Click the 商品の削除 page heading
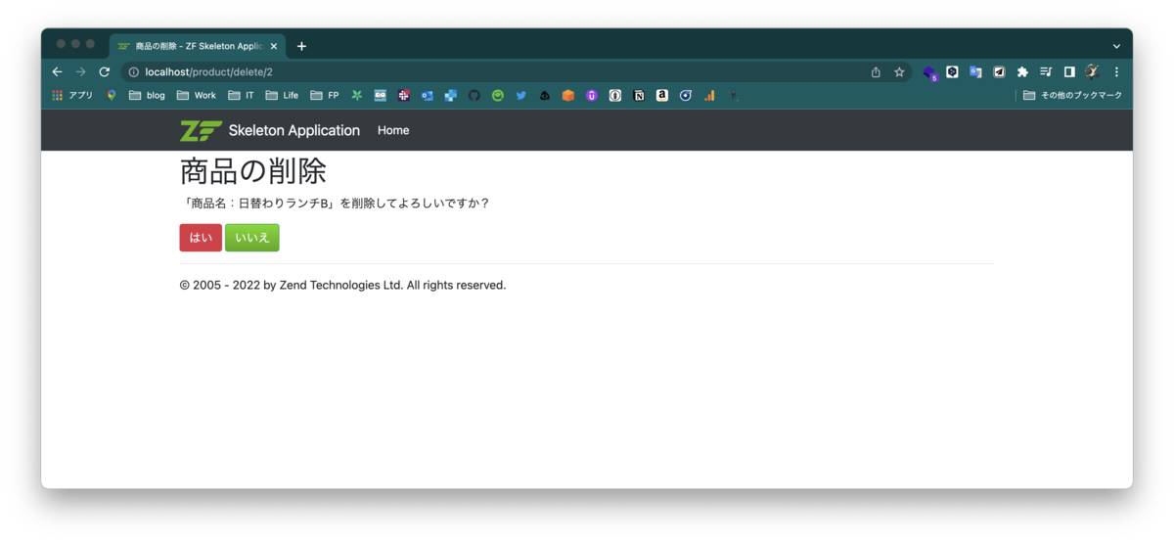This screenshot has height=543, width=1174. (x=252, y=171)
